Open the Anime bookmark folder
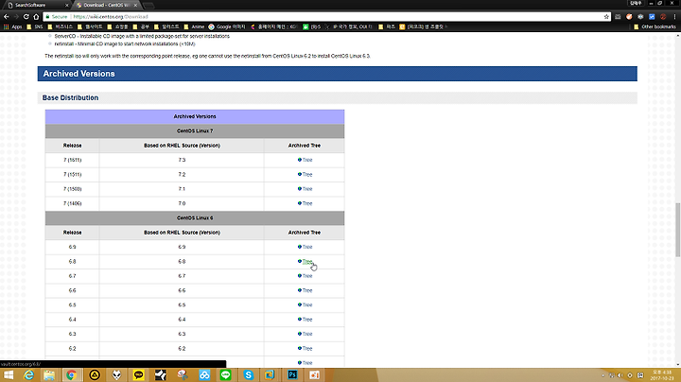 tap(194, 26)
